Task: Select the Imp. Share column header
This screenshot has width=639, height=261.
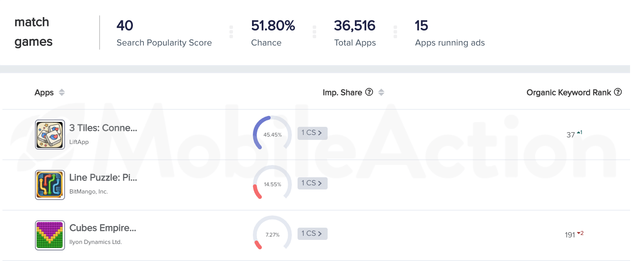Action: click(342, 93)
